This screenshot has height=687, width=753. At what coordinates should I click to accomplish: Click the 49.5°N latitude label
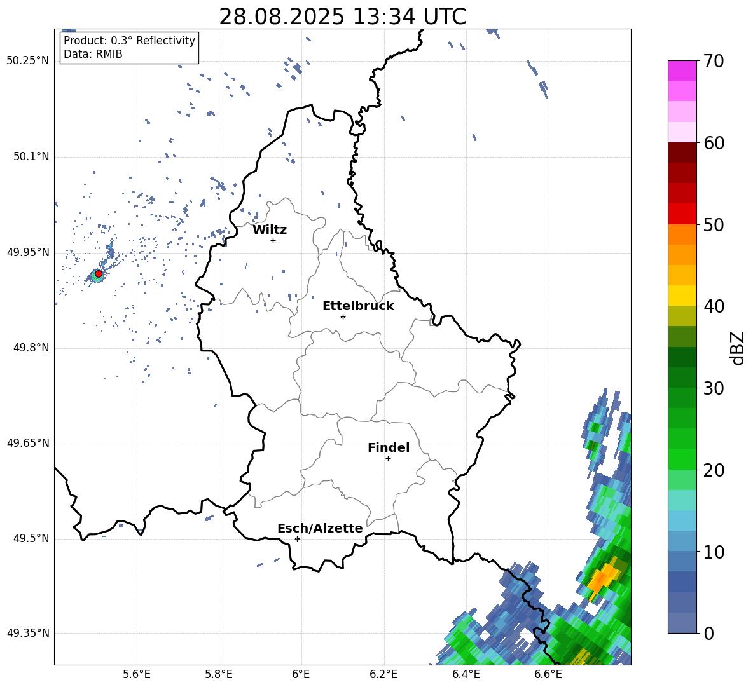click(x=31, y=538)
